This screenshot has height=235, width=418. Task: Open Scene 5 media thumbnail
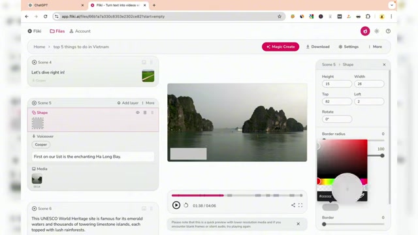tap(37, 179)
